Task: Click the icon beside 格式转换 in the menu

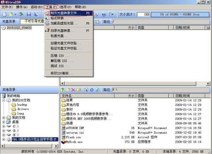Action: pos(47,18)
